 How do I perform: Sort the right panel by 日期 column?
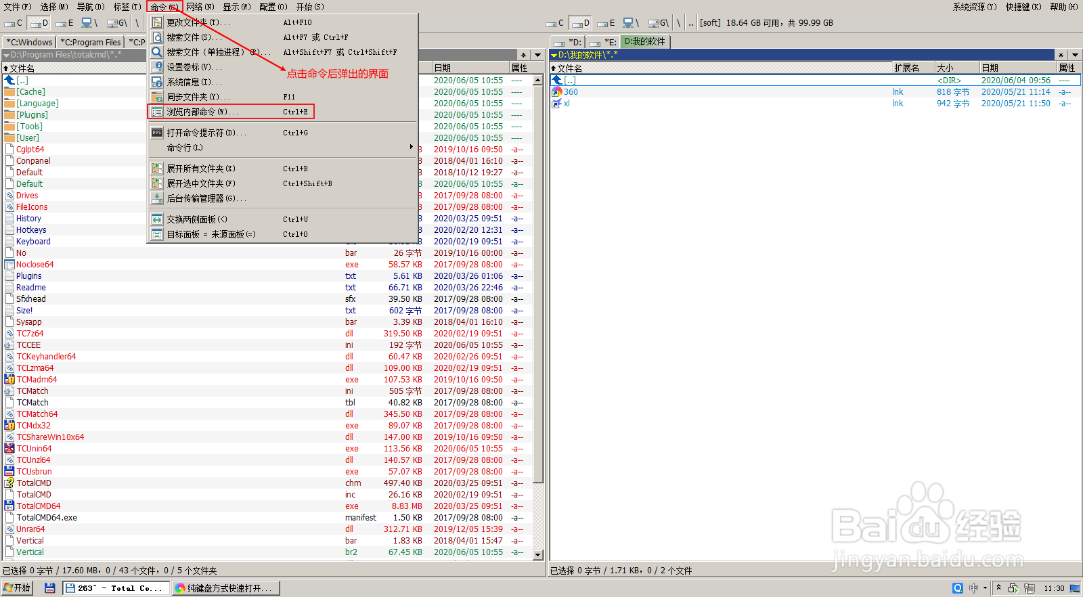1018,68
